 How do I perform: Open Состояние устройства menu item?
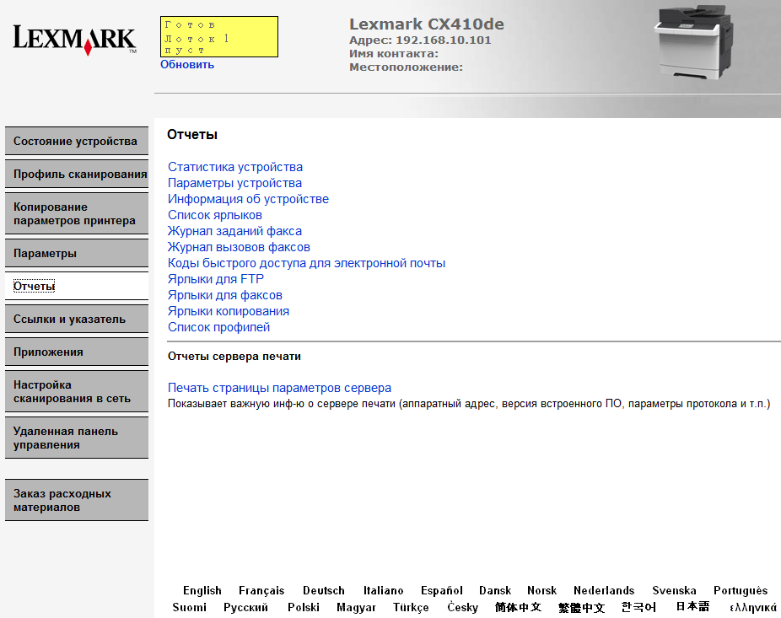tap(77, 142)
